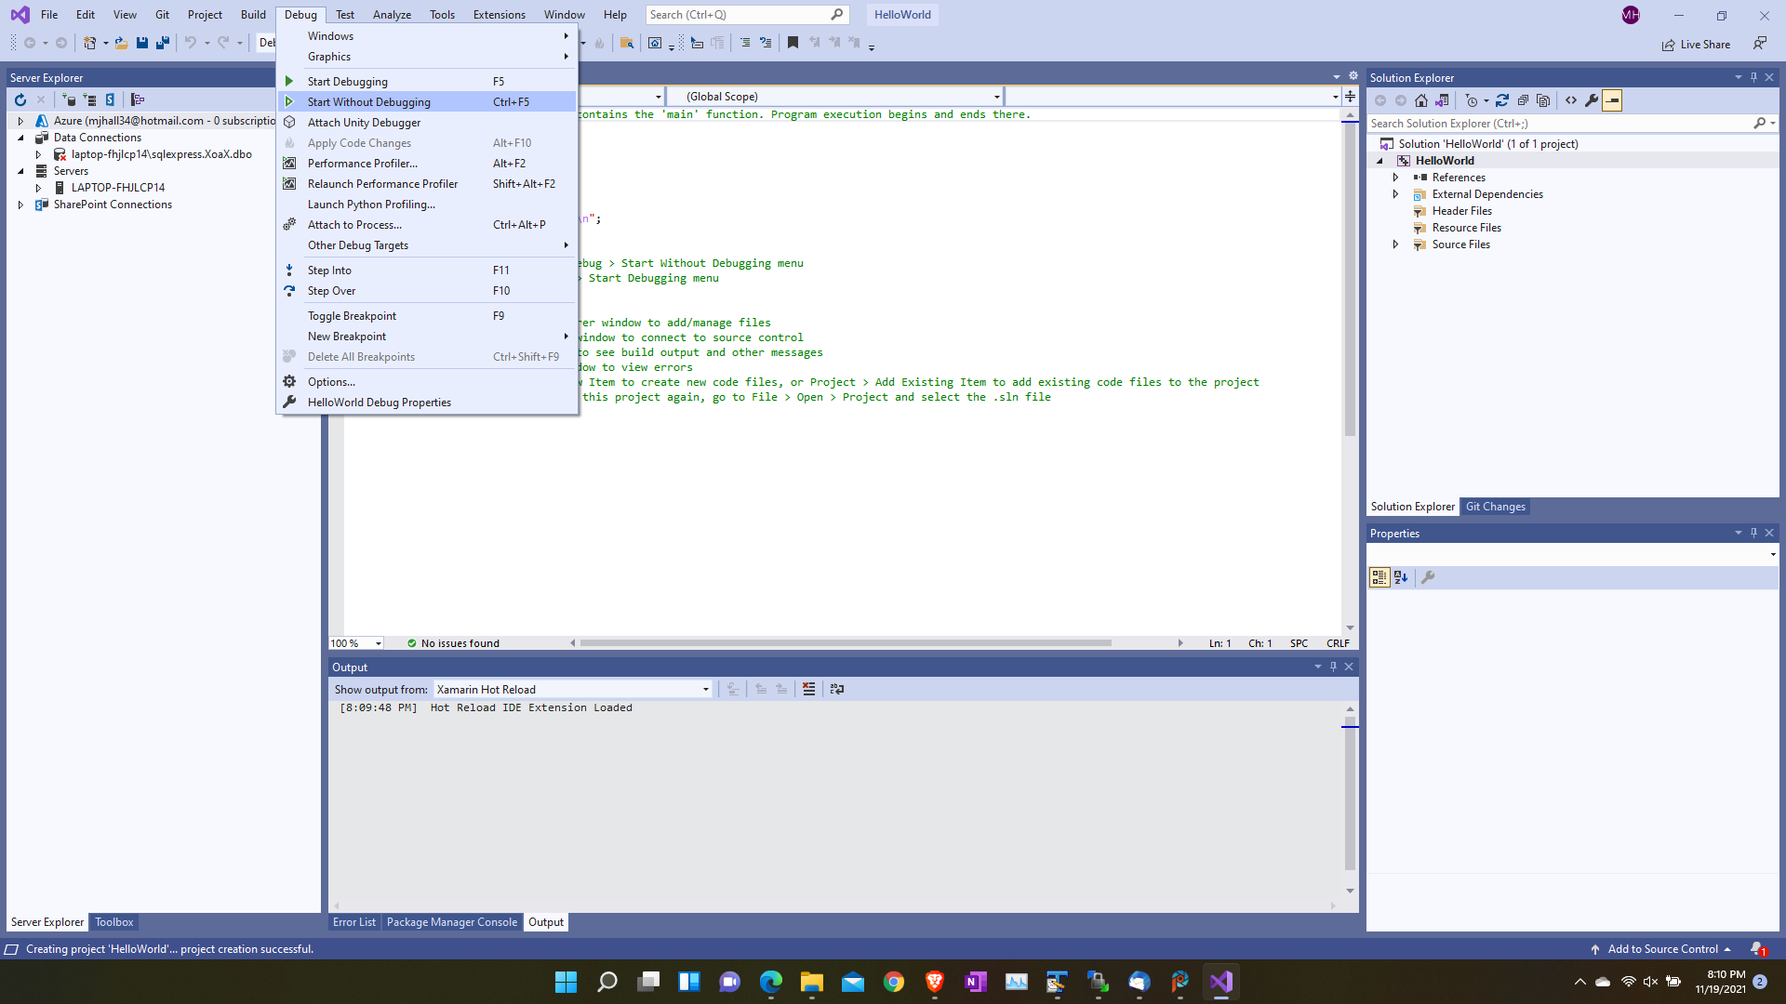Viewport: 1786px width, 1004px height.
Task: Select Start Without Debugging in Debug menu
Action: point(368,101)
